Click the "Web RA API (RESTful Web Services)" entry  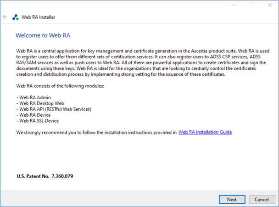pyautogui.click(x=54, y=109)
